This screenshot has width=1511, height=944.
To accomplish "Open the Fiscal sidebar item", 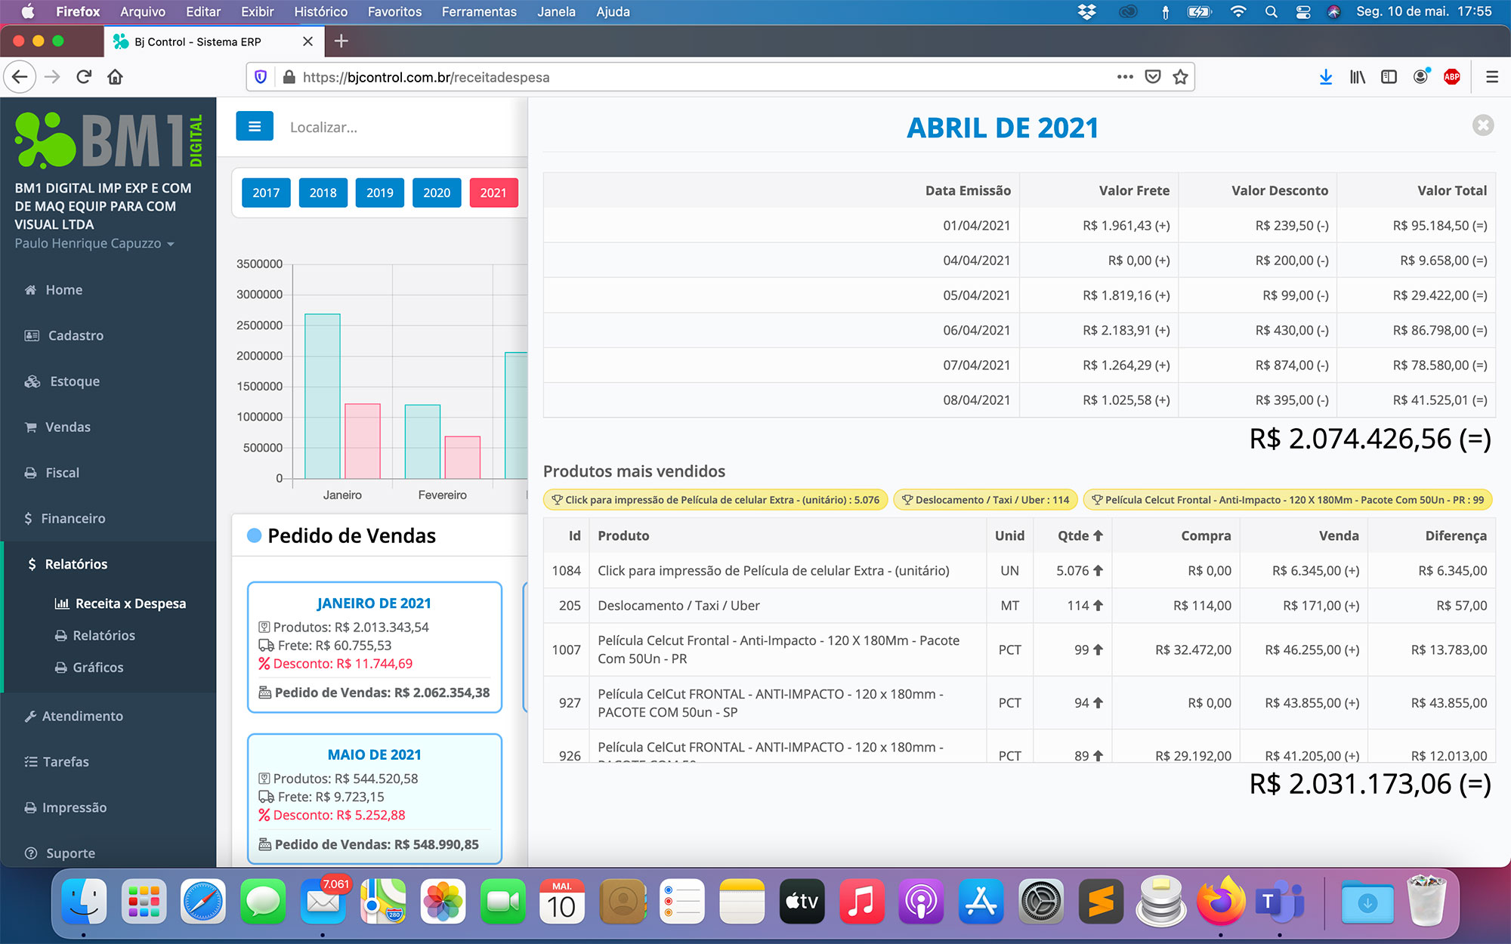I will coord(61,473).
